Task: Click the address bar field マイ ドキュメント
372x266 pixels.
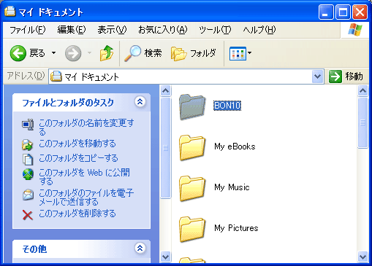Action: coord(186,77)
